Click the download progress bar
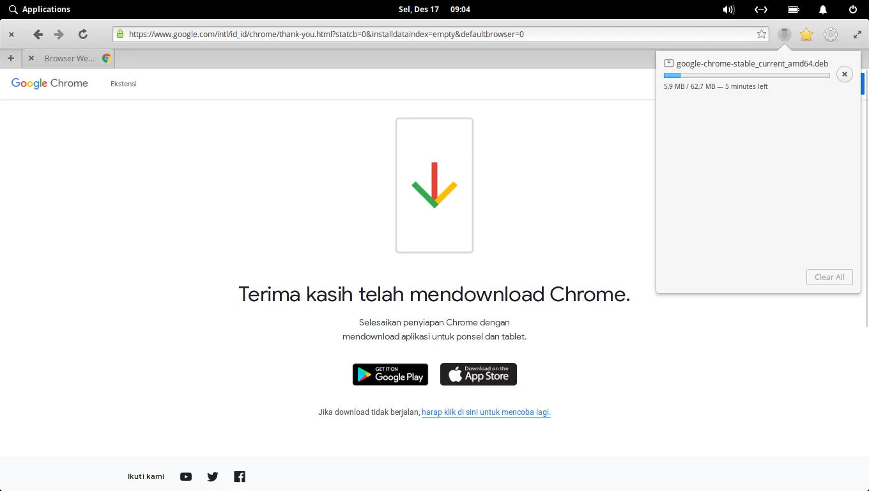 [x=746, y=75]
